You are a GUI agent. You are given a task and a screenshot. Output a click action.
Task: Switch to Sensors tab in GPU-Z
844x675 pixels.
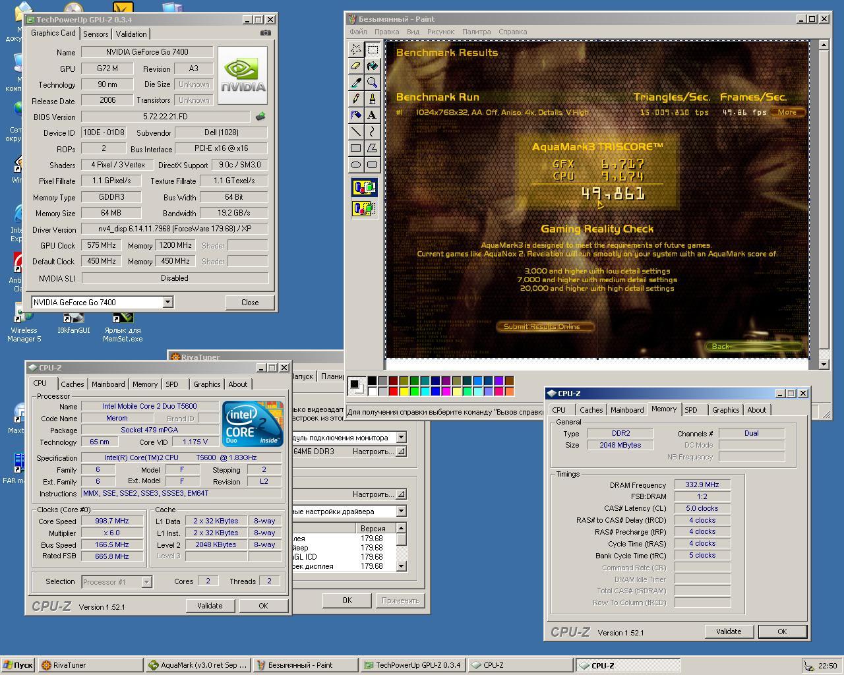96,34
